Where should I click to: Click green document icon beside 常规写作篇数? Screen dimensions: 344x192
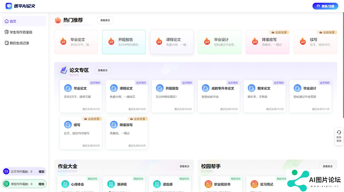(6, 184)
